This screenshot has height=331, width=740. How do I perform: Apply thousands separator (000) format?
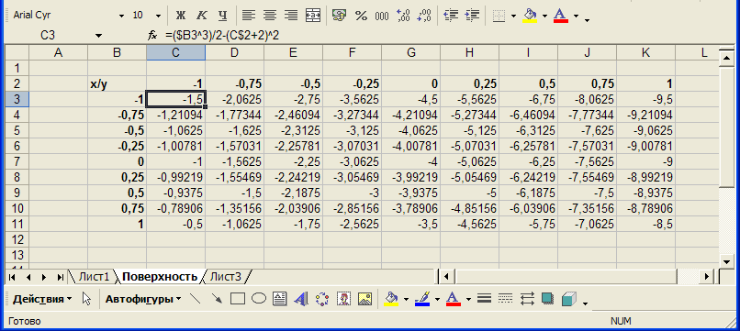[x=382, y=16]
